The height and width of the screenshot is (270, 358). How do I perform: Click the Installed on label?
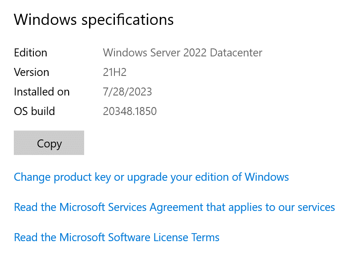pos(41,91)
